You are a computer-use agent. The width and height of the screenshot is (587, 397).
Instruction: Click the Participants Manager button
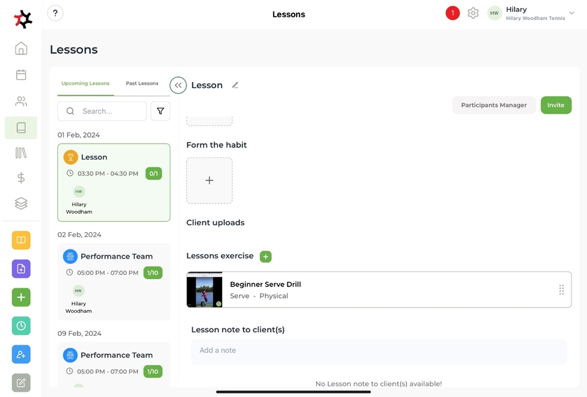tap(493, 105)
